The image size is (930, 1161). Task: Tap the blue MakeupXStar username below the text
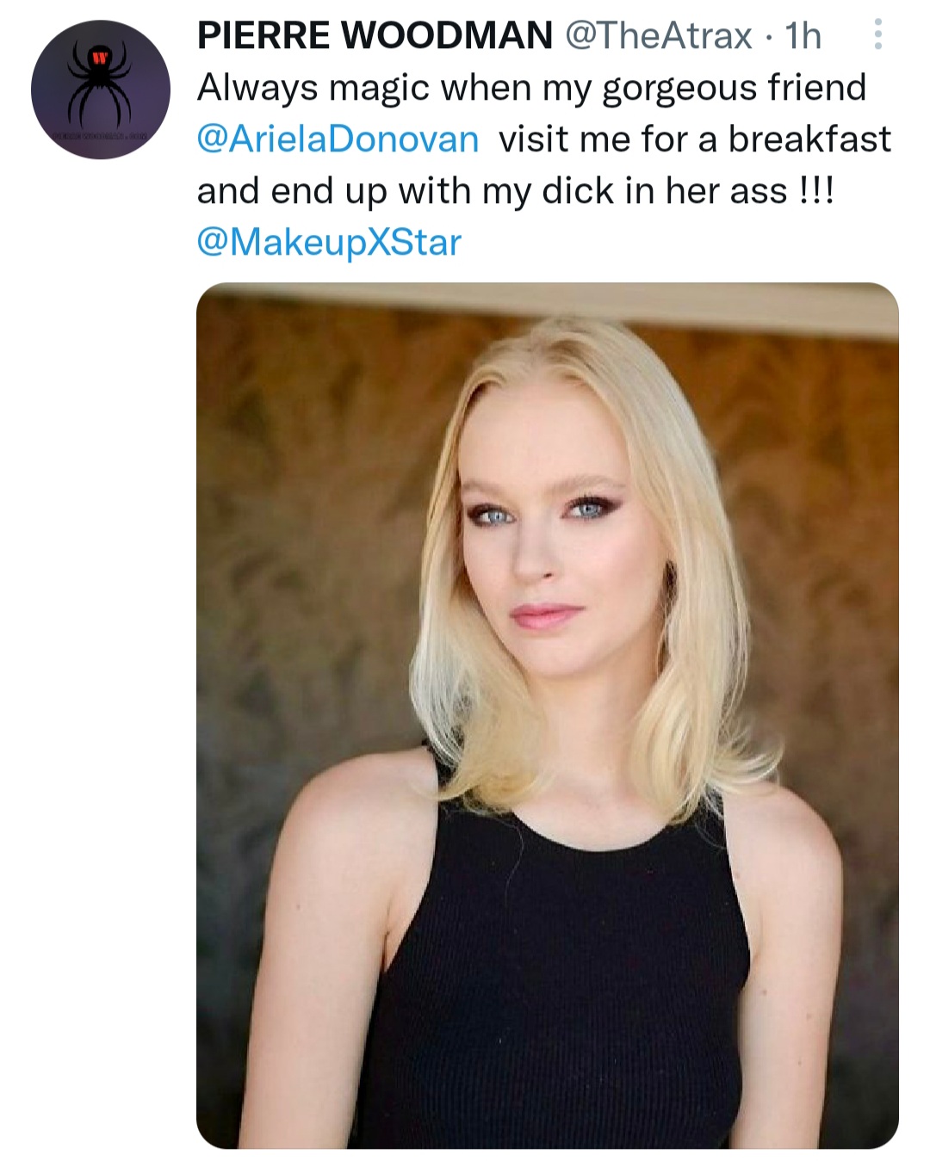click(x=329, y=243)
